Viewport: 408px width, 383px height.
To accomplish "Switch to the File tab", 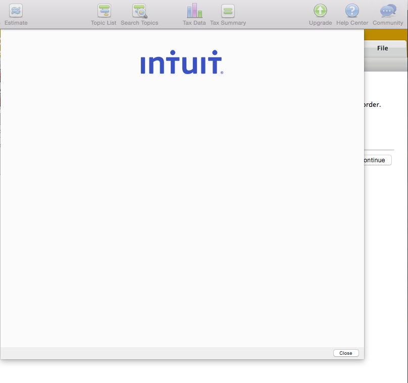I will pos(385,48).
